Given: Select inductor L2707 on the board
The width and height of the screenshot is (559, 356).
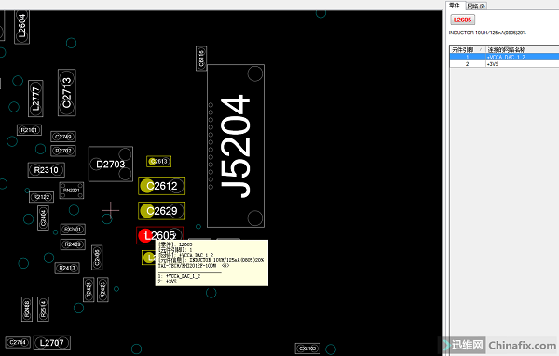Looking at the screenshot, I should tap(51, 343).
